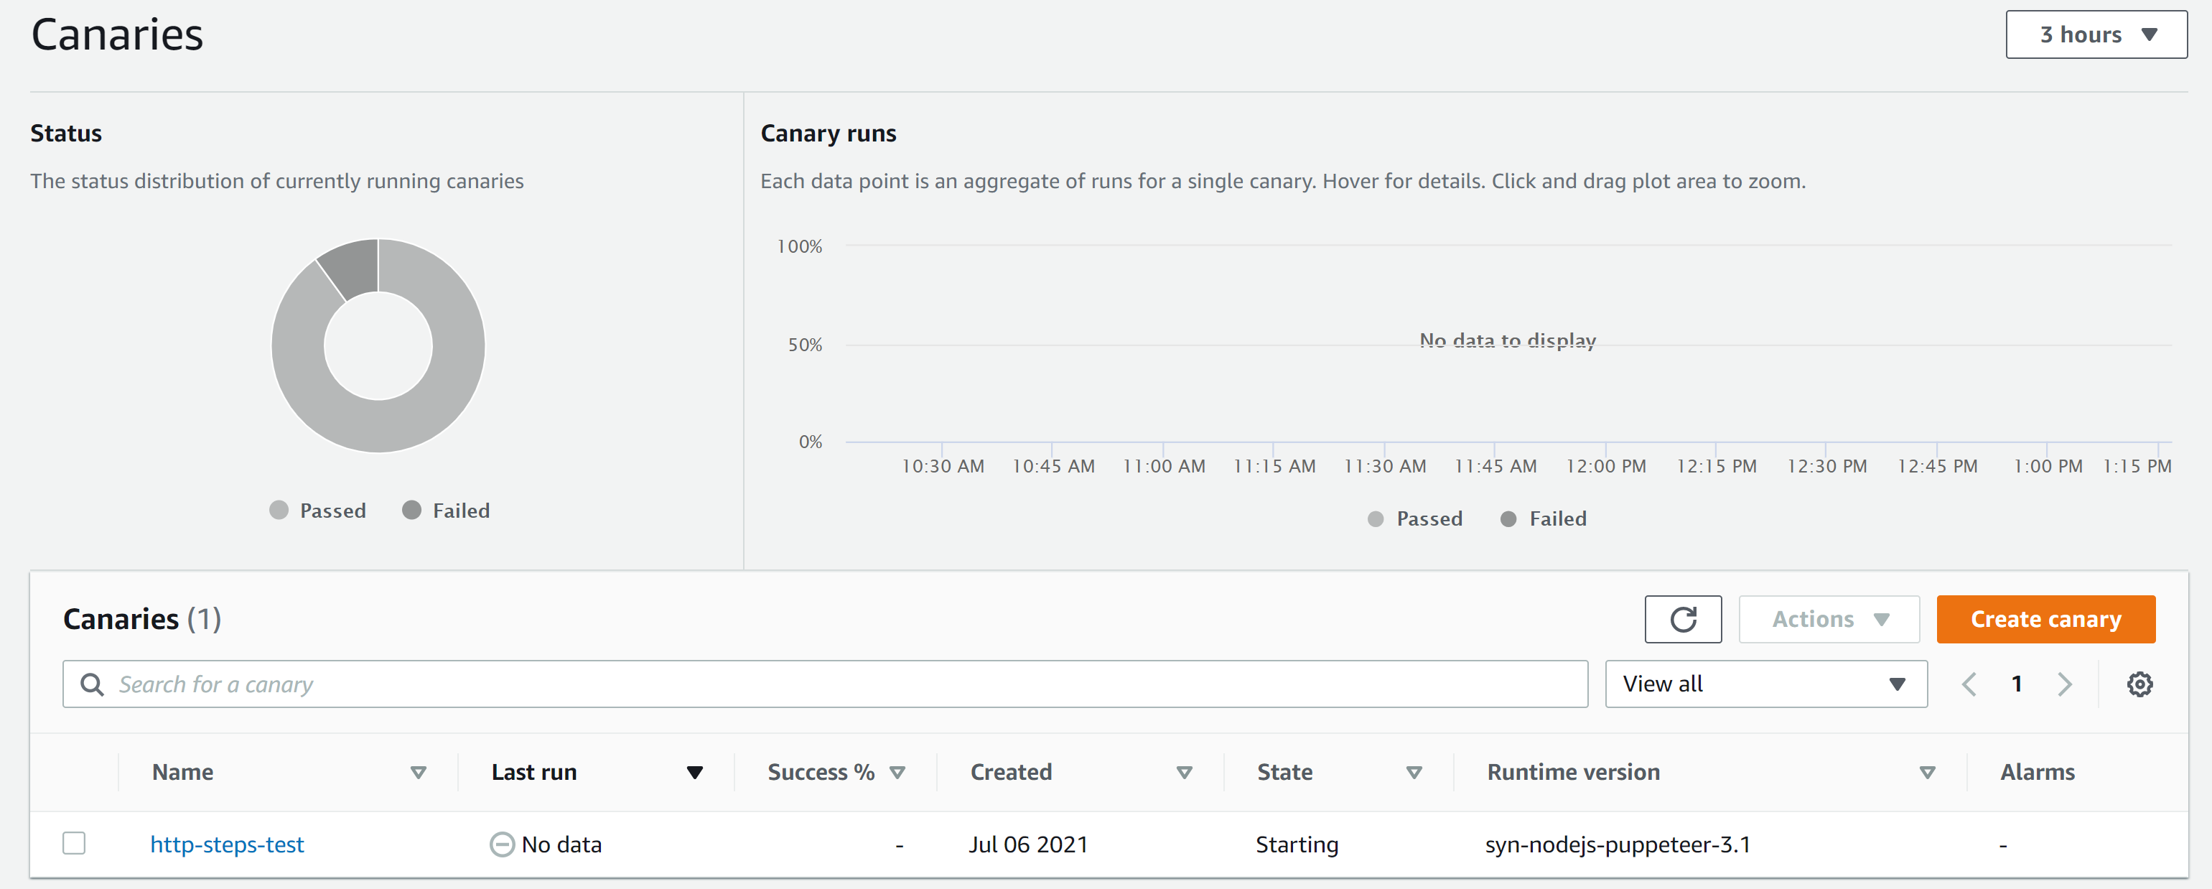Toggle the Passed legend in the Status chart
The width and height of the screenshot is (2212, 889).
pyautogui.click(x=317, y=509)
